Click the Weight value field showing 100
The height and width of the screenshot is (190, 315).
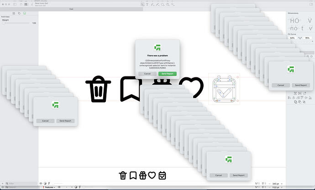click(x=34, y=23)
